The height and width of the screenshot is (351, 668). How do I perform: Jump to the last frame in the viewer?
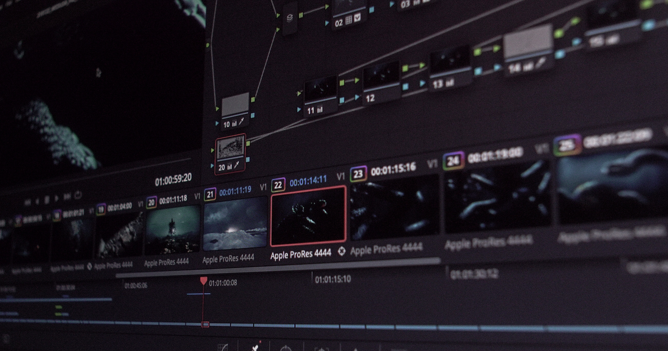coord(67,197)
